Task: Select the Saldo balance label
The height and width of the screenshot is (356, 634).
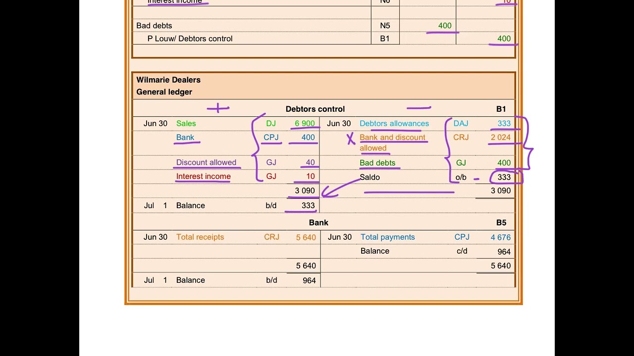Action: [x=370, y=177]
